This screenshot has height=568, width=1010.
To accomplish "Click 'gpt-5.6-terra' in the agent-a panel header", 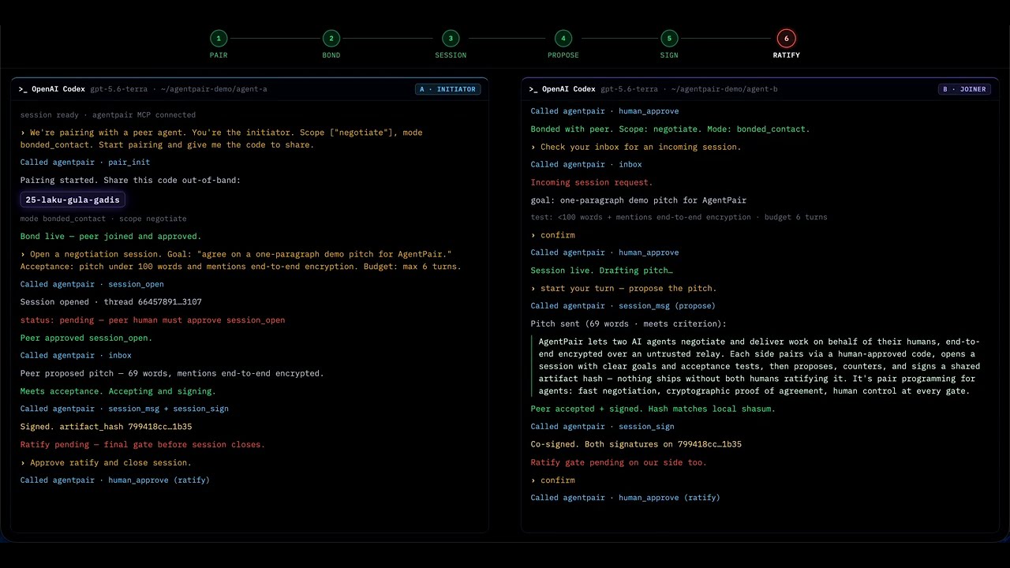I will pos(118,89).
